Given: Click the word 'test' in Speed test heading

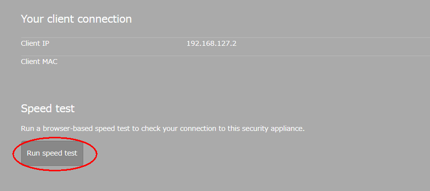Looking at the screenshot, I should (x=65, y=108).
